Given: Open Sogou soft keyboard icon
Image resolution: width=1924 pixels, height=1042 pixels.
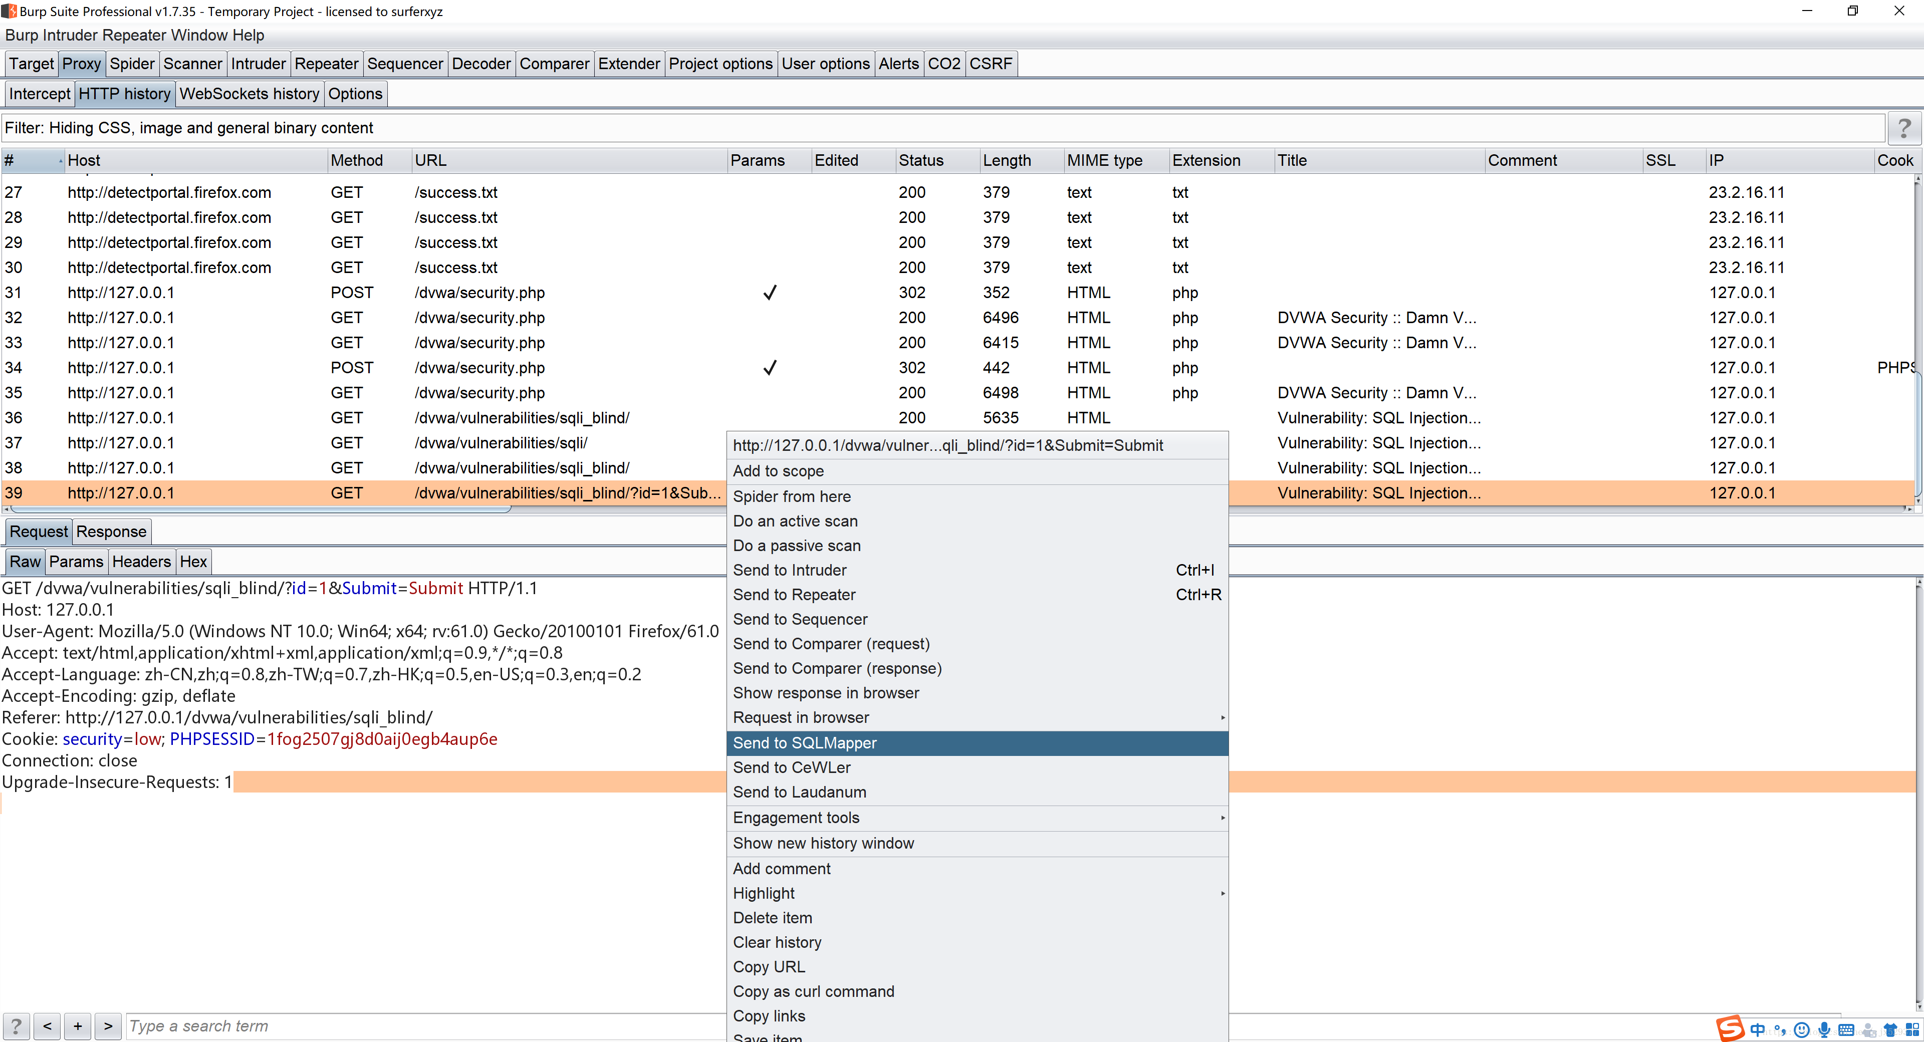Looking at the screenshot, I should click(x=1845, y=1030).
